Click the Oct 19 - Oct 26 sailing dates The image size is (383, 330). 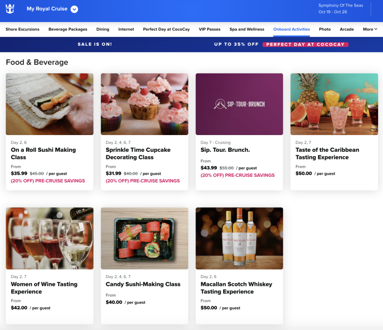[x=332, y=12]
